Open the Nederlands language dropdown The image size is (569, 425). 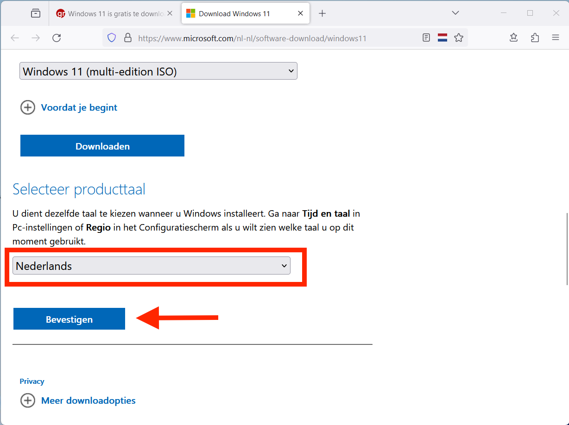(x=151, y=266)
